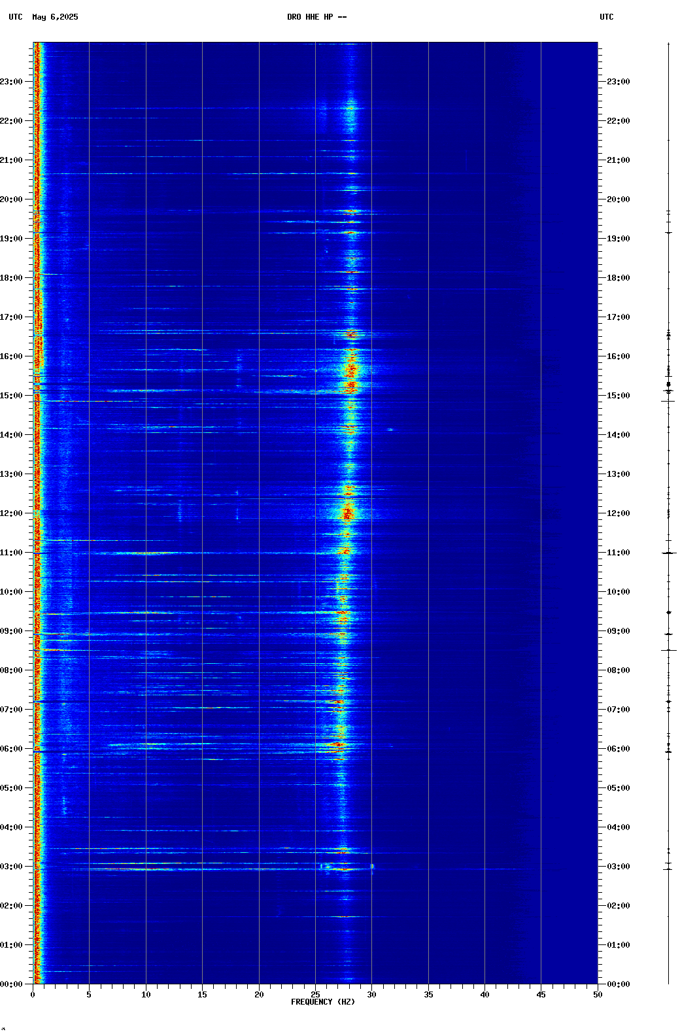Click the 03:00 label on the left time axis
Image resolution: width=697 pixels, height=1036 pixels.
(x=11, y=867)
